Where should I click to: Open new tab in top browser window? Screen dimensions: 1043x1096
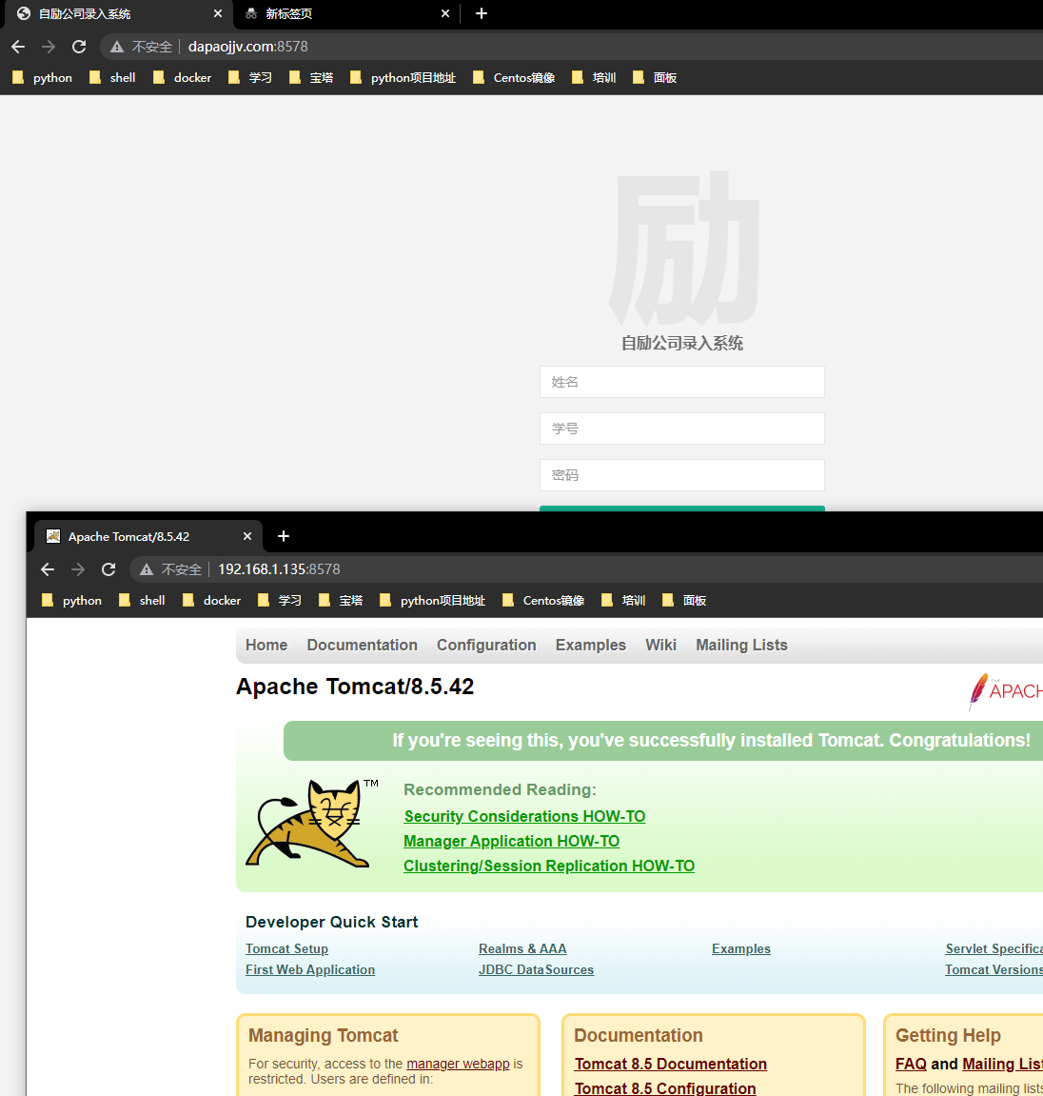click(x=482, y=13)
